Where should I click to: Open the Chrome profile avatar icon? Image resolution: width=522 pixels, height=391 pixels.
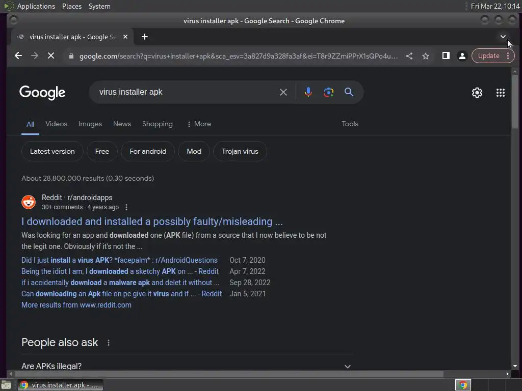coord(462,56)
